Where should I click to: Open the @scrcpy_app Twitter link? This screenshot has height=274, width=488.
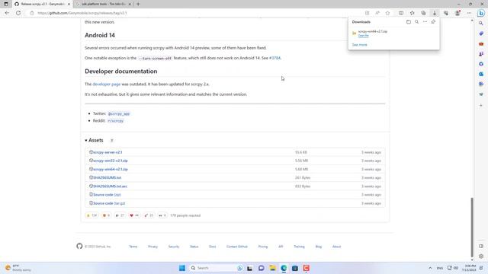pos(119,113)
